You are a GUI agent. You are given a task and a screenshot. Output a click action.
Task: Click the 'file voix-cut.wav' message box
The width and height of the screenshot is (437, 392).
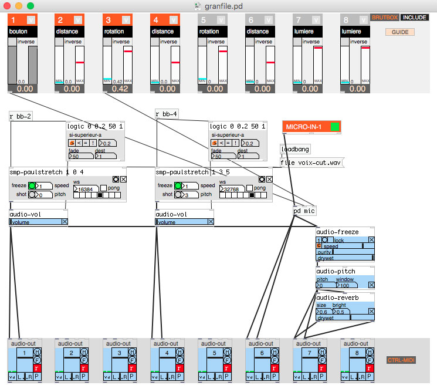[x=311, y=163]
